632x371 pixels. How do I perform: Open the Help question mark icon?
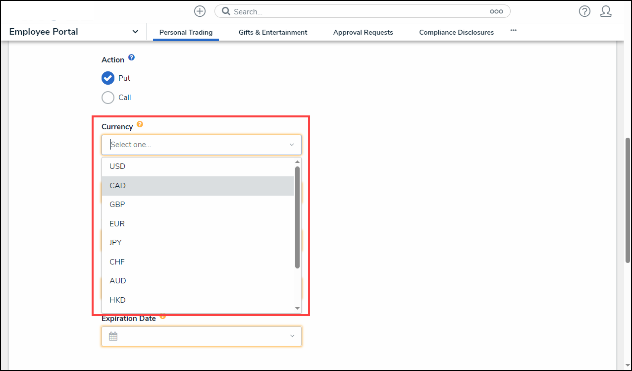tap(584, 11)
